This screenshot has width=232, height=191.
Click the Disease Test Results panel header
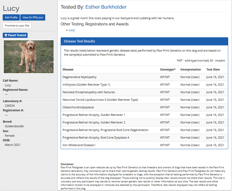coord(144,41)
